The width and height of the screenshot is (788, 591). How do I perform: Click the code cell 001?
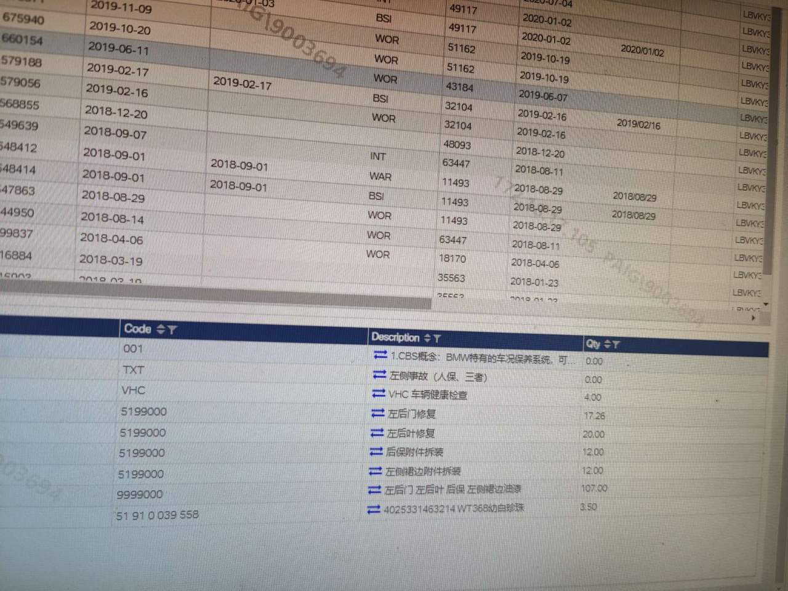pyautogui.click(x=133, y=348)
